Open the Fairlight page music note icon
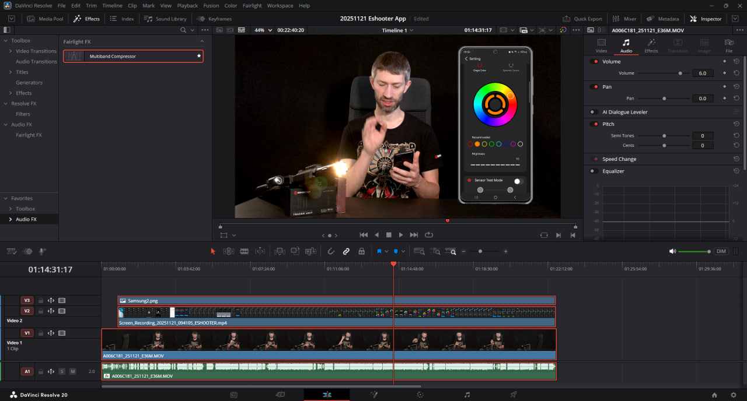The width and height of the screenshot is (747, 401). tap(467, 395)
